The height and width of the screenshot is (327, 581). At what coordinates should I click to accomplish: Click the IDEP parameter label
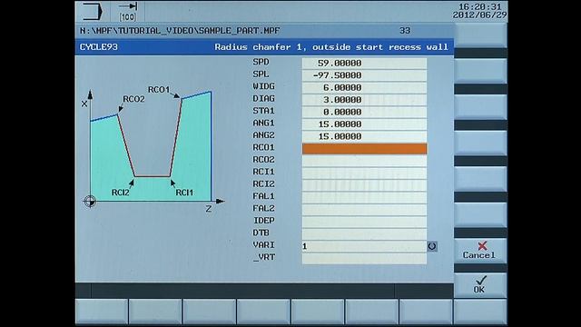(x=264, y=221)
